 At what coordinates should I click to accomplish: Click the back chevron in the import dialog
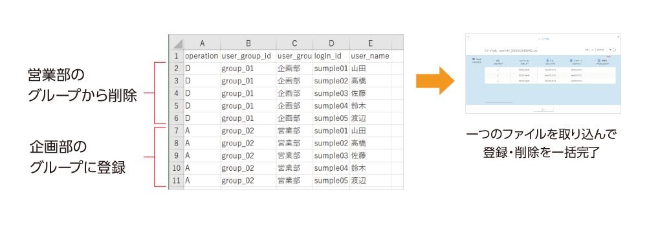468,37
